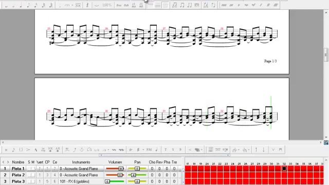Click the Pista 3 pan slider

pos(137,181)
